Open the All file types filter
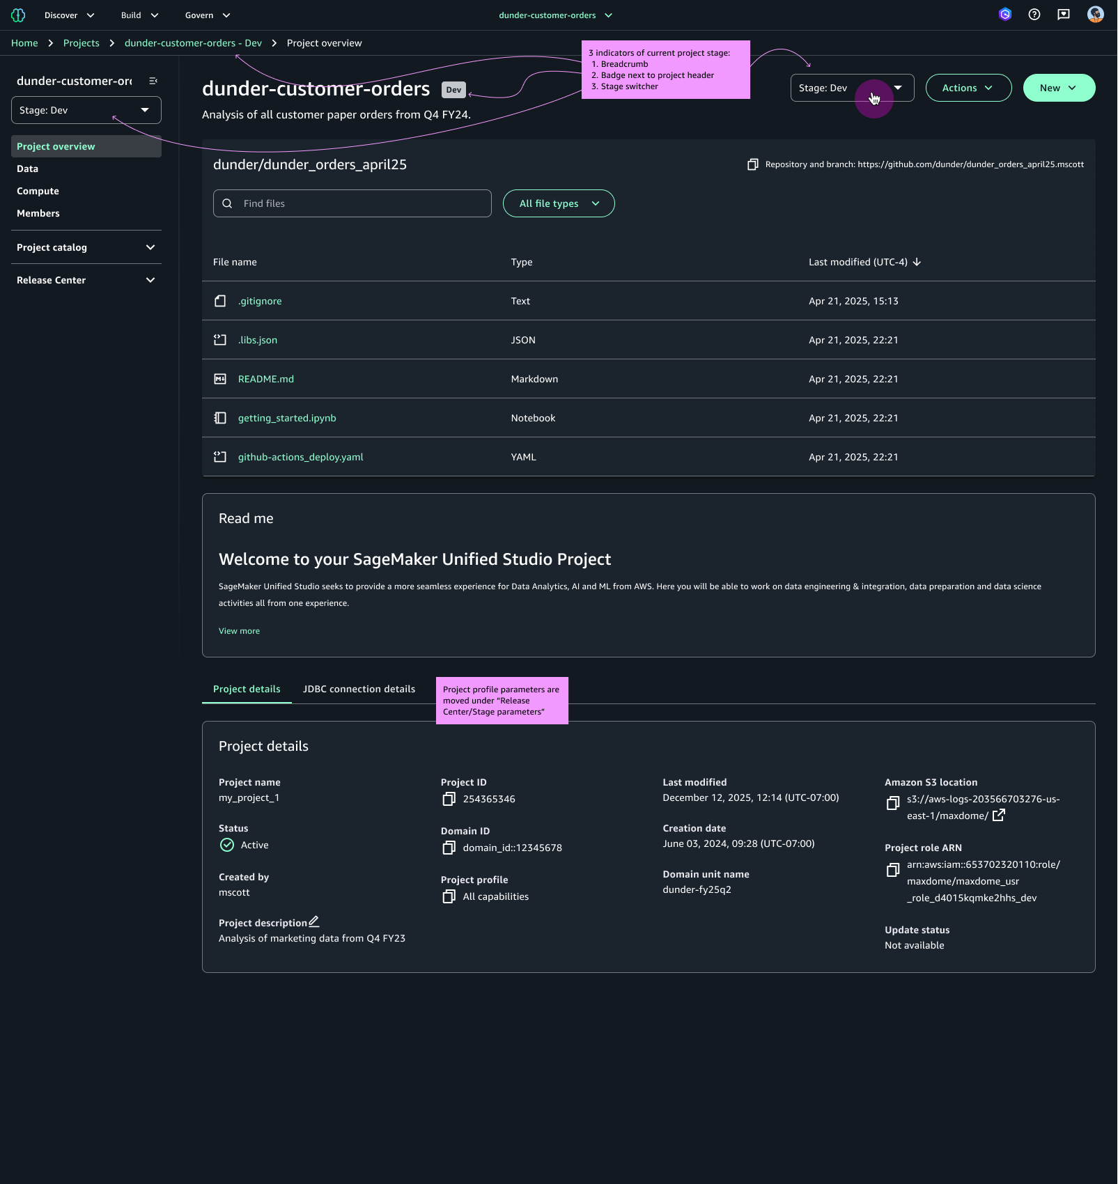Screen dimensions: 1118x1184 tap(558, 203)
